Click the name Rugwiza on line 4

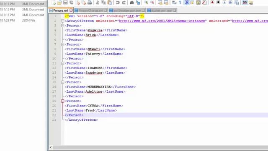point(95,30)
